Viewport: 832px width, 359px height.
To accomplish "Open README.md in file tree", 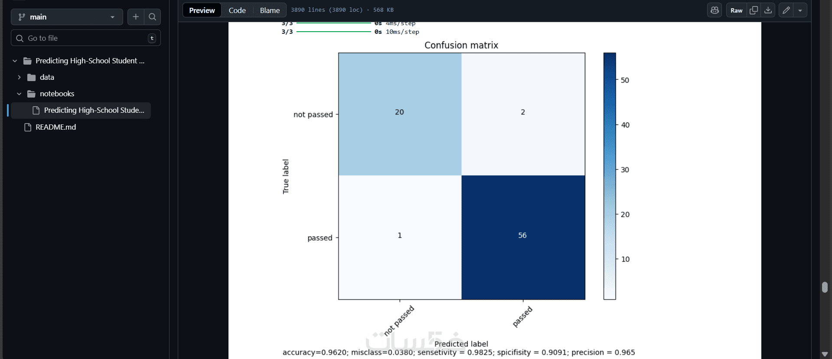I will [x=55, y=127].
